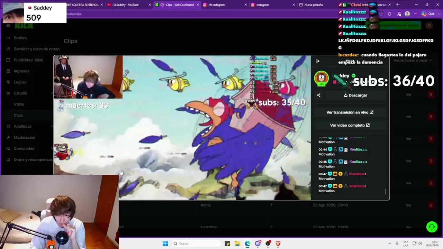
Task: Open Ver video completo
Action: pyautogui.click(x=350, y=125)
